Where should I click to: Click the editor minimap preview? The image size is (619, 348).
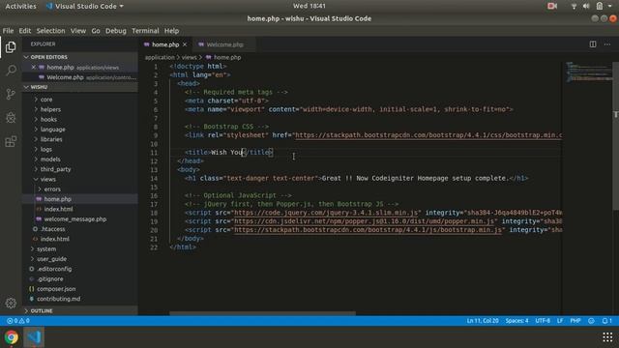coord(589,72)
